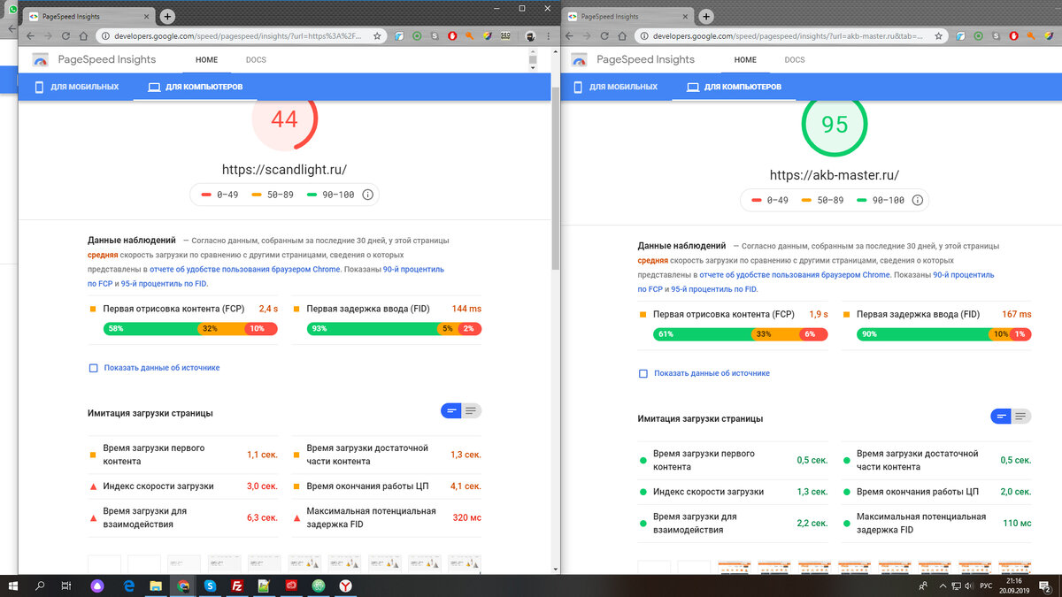Click home button in right Chrome window
The width and height of the screenshot is (1062, 597).
(621, 36)
